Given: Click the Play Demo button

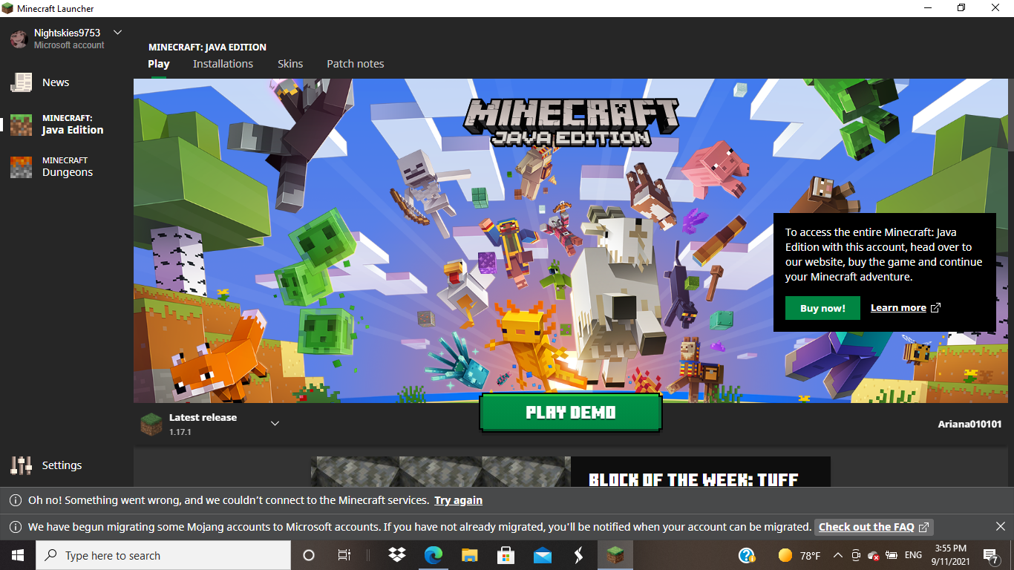Looking at the screenshot, I should [570, 413].
